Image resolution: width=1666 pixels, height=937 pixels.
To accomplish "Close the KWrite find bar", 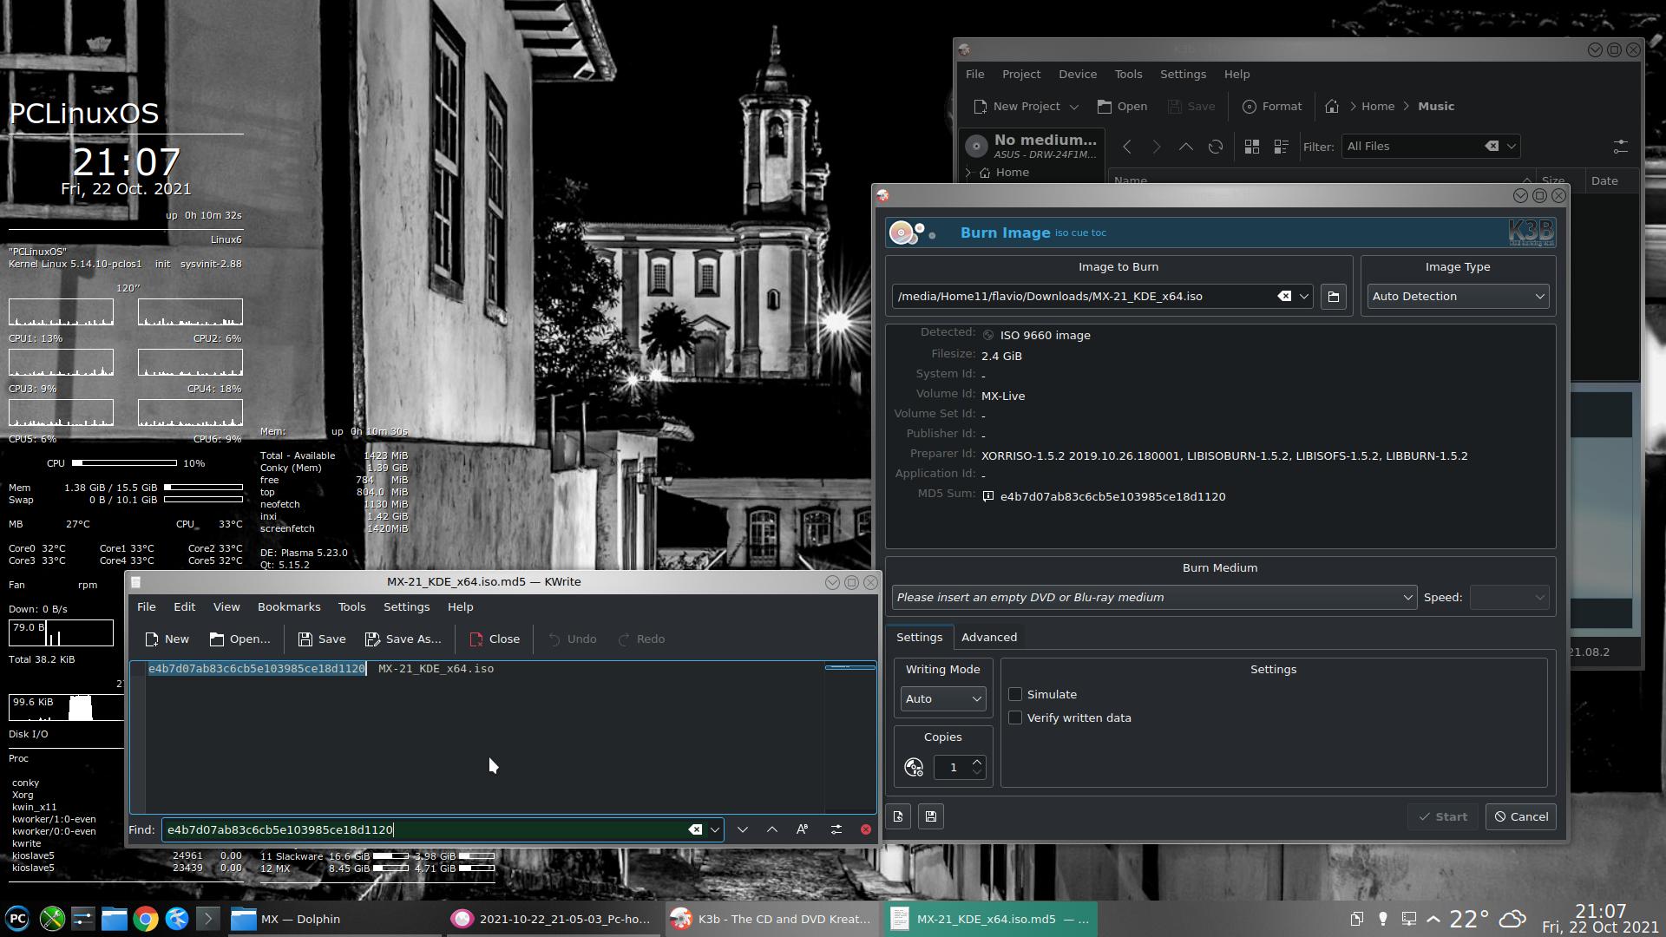I will pos(866,830).
